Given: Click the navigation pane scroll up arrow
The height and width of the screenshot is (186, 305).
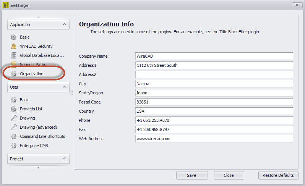Looking at the screenshot, I should (38, 17).
